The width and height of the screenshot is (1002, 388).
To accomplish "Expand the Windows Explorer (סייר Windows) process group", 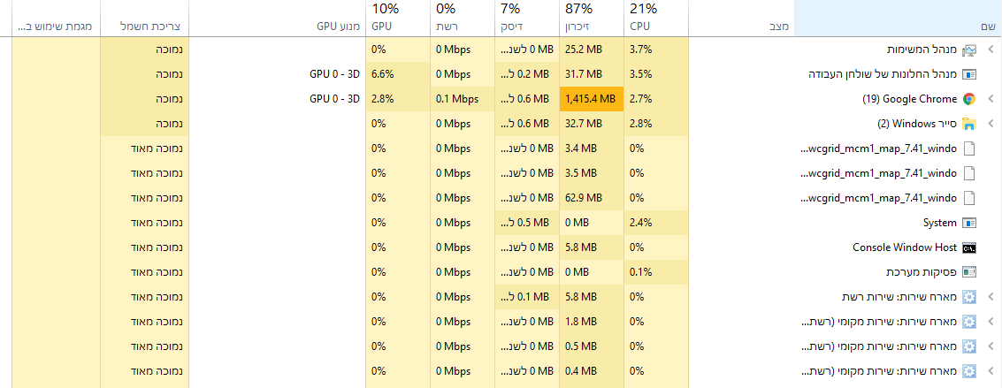I will [x=990, y=124].
